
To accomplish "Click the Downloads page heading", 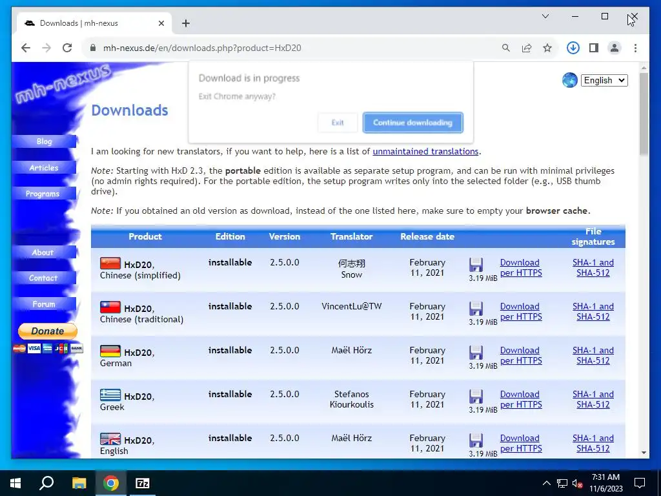I will click(x=130, y=110).
